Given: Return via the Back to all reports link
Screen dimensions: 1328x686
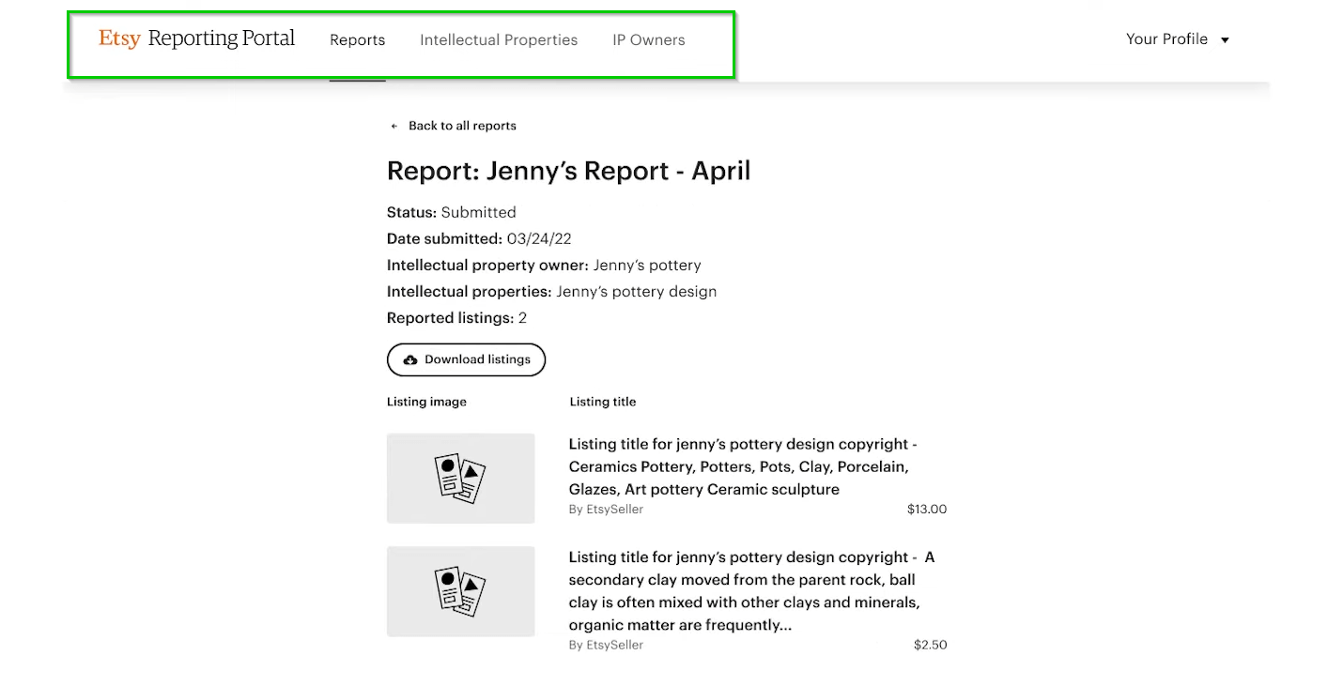Looking at the screenshot, I should 462,126.
